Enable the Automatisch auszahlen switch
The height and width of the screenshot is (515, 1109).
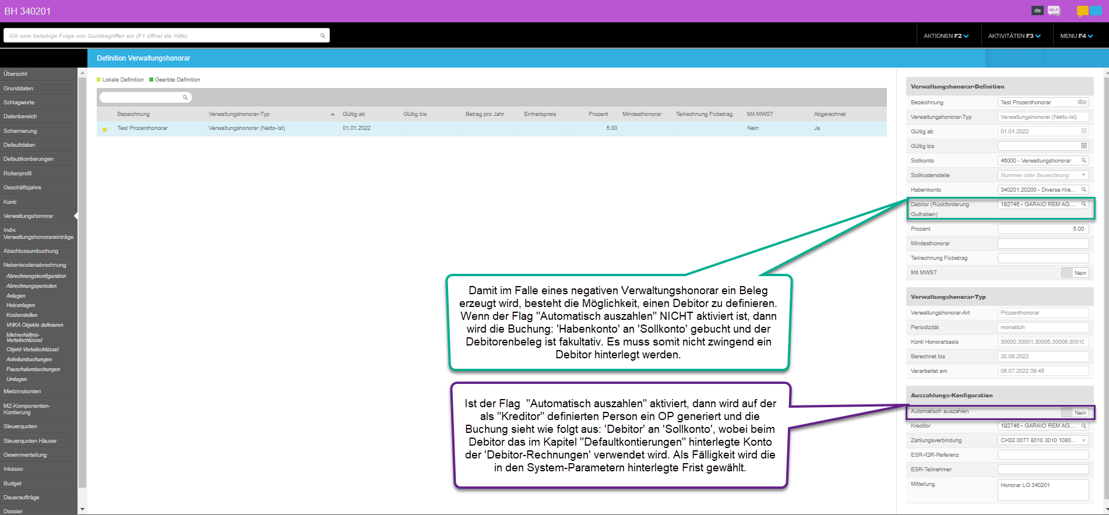tap(1075, 412)
